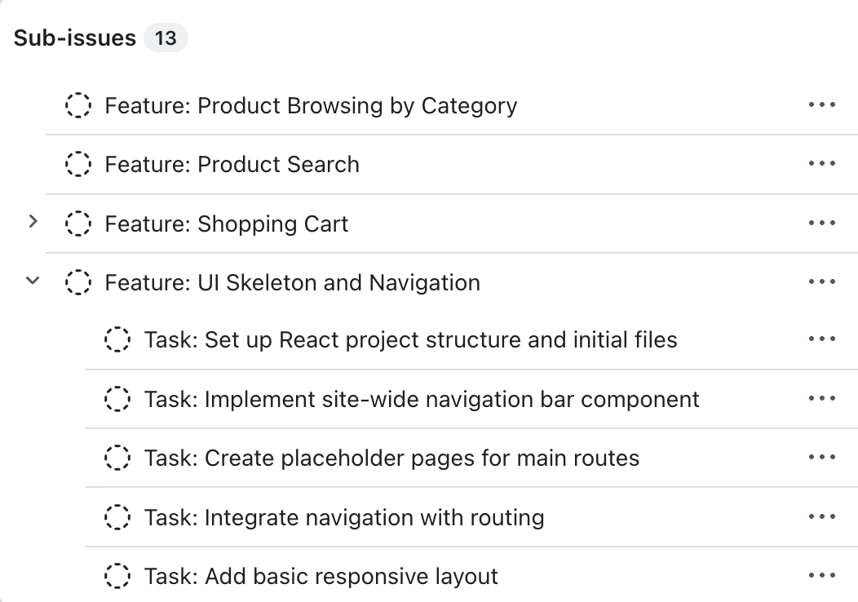Open Task: Implement site-wide navigation bar component
The image size is (858, 602).
pos(422,399)
